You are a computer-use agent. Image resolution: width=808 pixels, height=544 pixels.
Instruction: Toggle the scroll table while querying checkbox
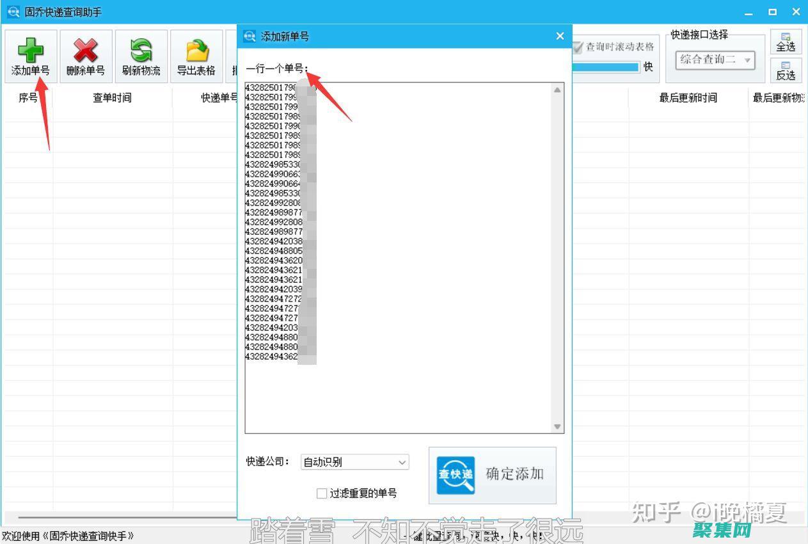click(578, 47)
